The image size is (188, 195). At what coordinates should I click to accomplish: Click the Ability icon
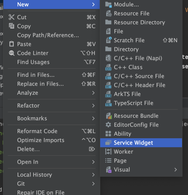pos(108,134)
